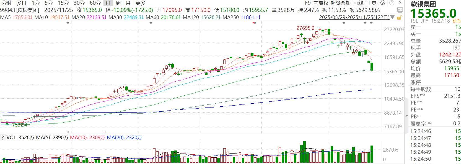Select the 15分 timeframe tab
This screenshot has height=164, width=461.
tap(63, 3)
